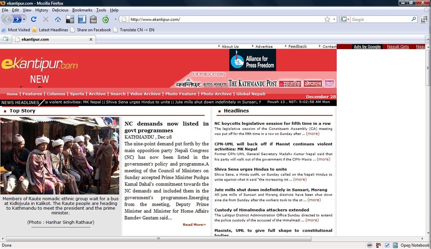This screenshot has height=249, width=431.
Task: Reload the page with the refresh icon
Action: tap(34, 19)
